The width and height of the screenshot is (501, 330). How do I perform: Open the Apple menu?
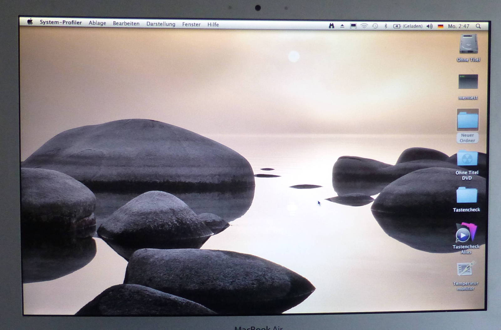[x=30, y=22]
